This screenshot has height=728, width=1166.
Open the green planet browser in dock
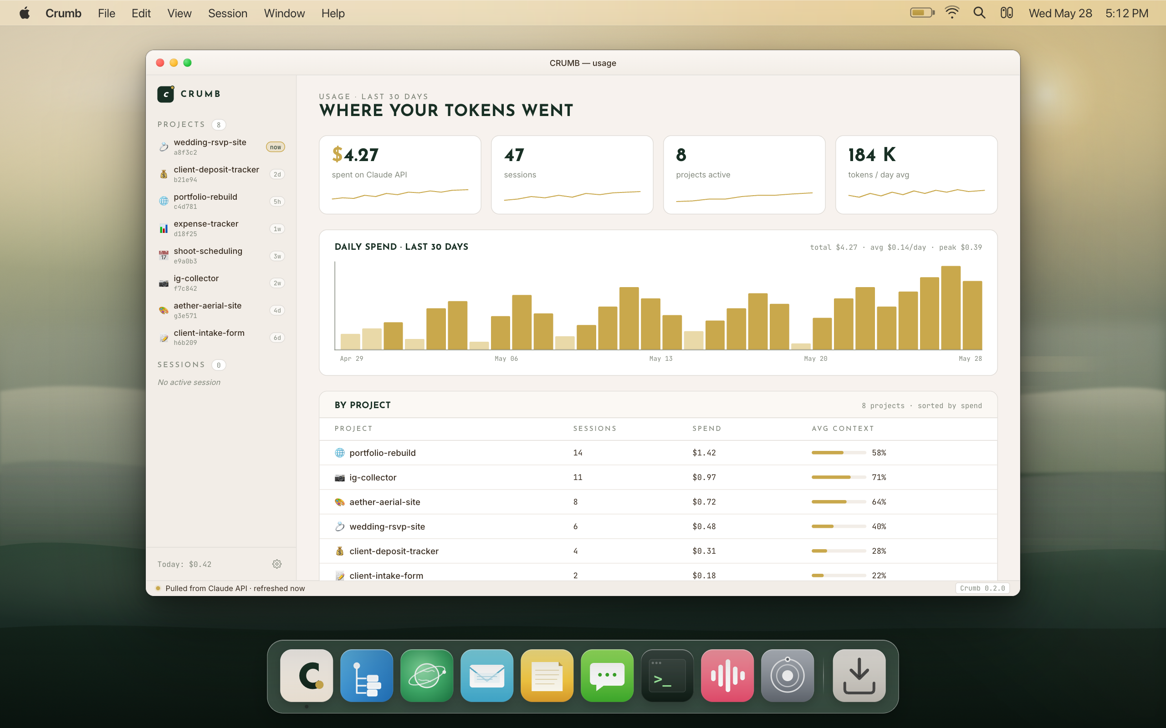[x=426, y=675]
